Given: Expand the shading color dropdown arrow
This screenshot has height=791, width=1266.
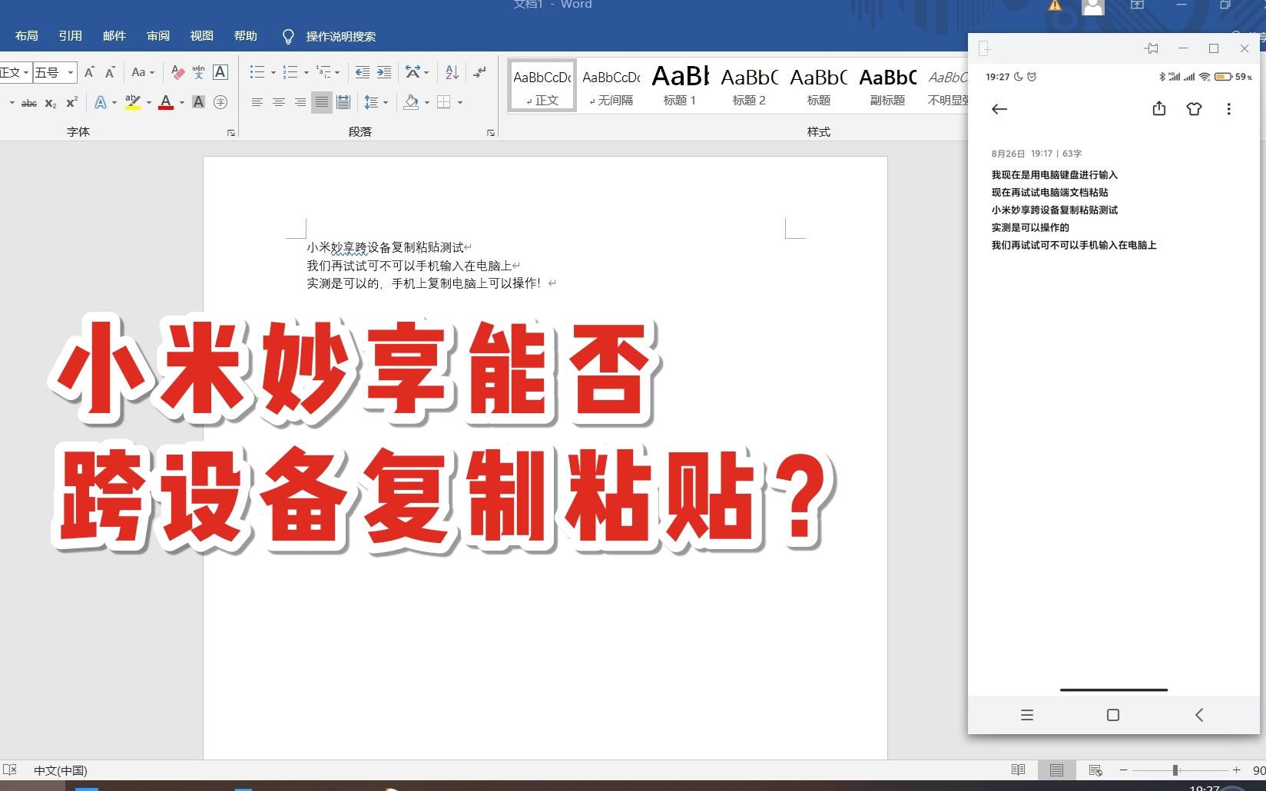Looking at the screenshot, I should tap(427, 102).
